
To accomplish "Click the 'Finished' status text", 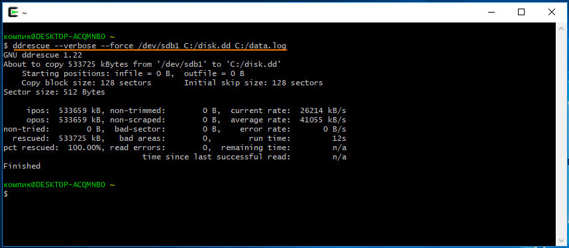I will tap(22, 166).
